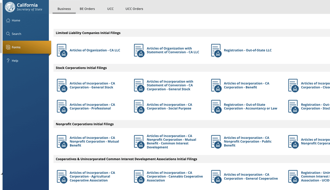Open Cannabis Cooperative Association link

(175, 176)
